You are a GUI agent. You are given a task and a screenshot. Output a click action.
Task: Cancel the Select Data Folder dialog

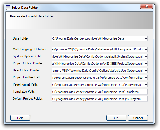point(138,118)
